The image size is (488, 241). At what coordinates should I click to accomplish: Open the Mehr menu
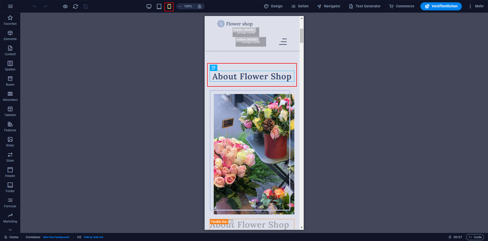(477, 6)
